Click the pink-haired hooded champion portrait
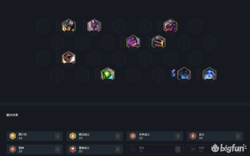Image resolution: width=250 pixels, height=156 pixels. click(133, 42)
